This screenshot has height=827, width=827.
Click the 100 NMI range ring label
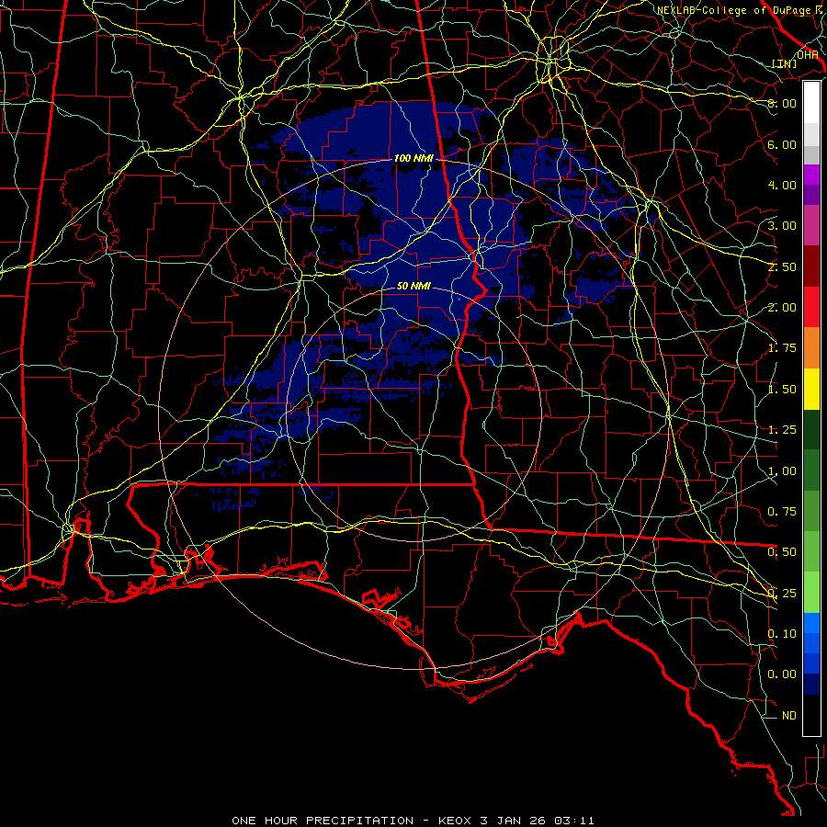pyautogui.click(x=413, y=158)
